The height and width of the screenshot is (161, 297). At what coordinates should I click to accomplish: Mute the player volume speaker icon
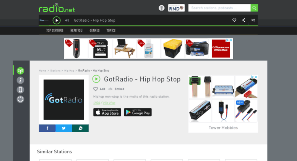click(67, 20)
